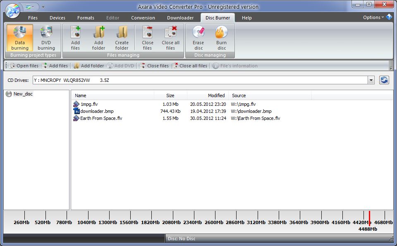The image size is (397, 246).
Task: Click Add DVD in secondary toolbar
Action: pos(120,66)
